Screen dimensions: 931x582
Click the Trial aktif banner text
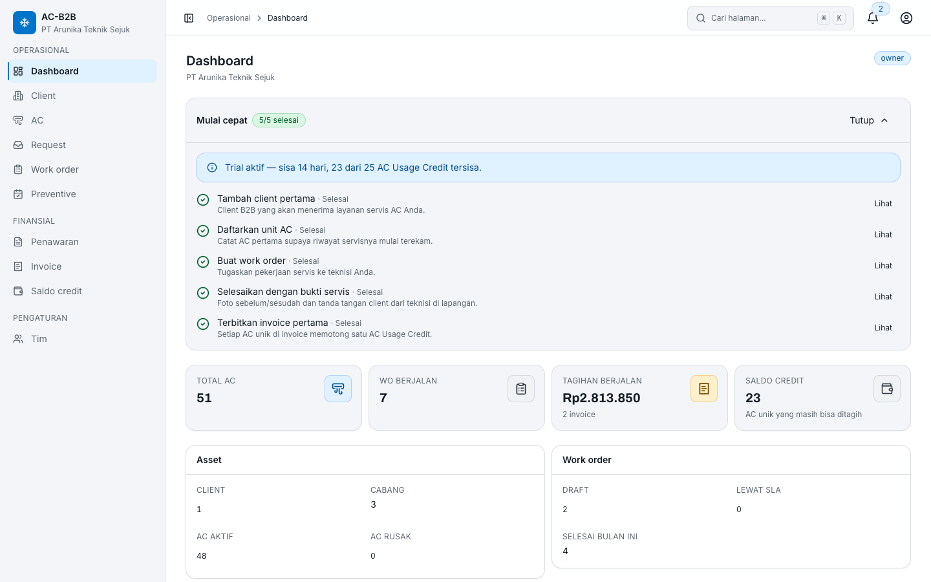point(353,167)
